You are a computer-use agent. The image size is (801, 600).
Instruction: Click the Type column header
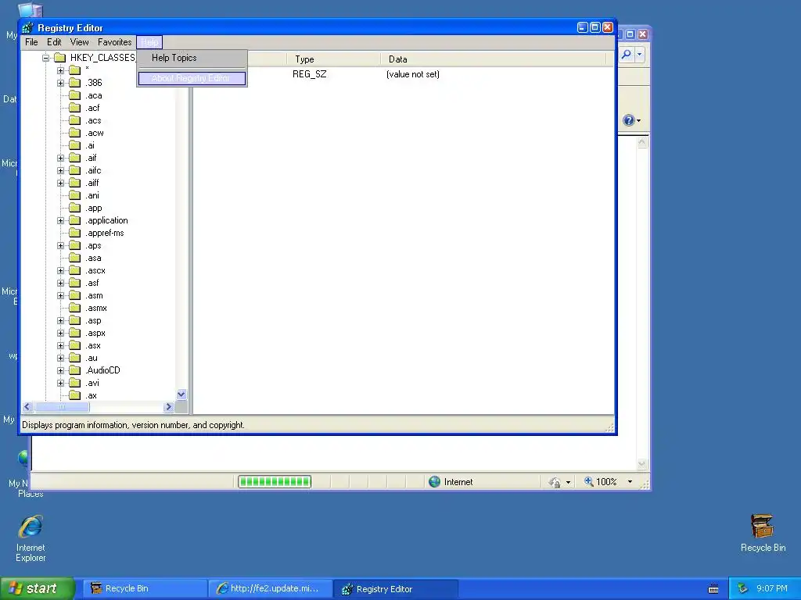pos(333,59)
